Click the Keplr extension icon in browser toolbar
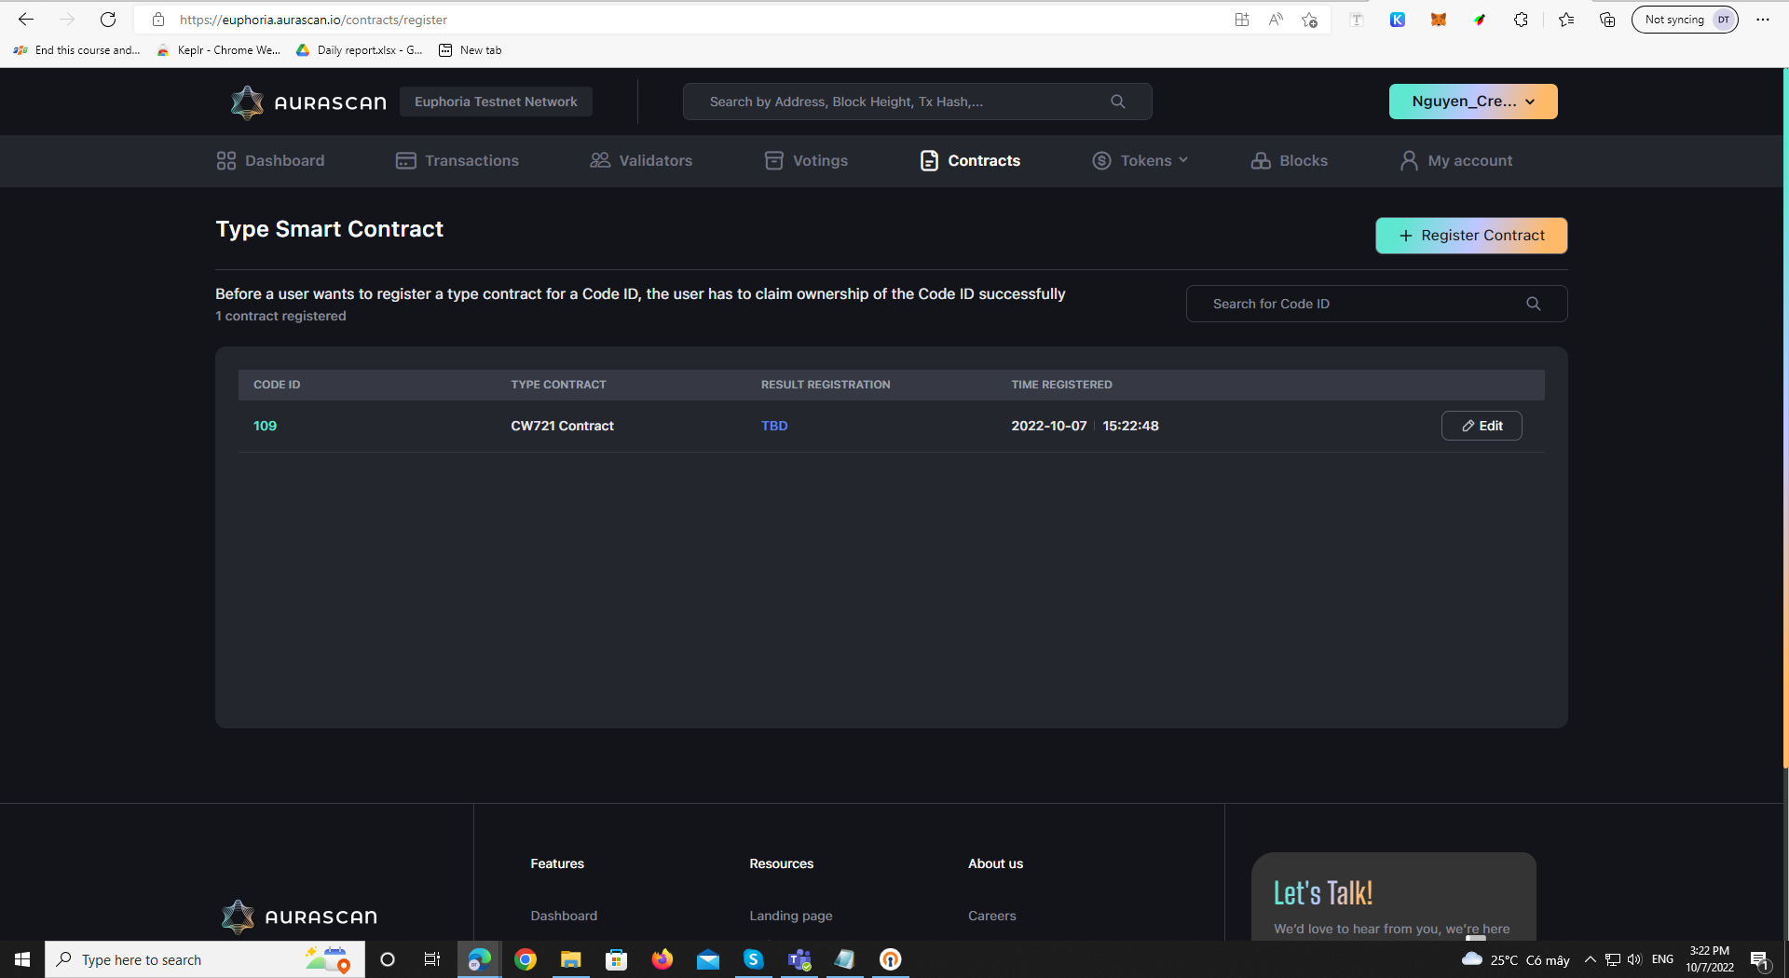This screenshot has width=1789, height=978. [1397, 20]
